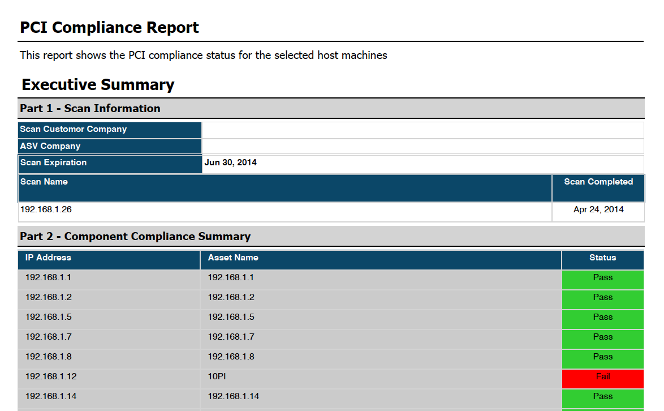Click the IP Address column header
The width and height of the screenshot is (664, 411).
(48, 258)
